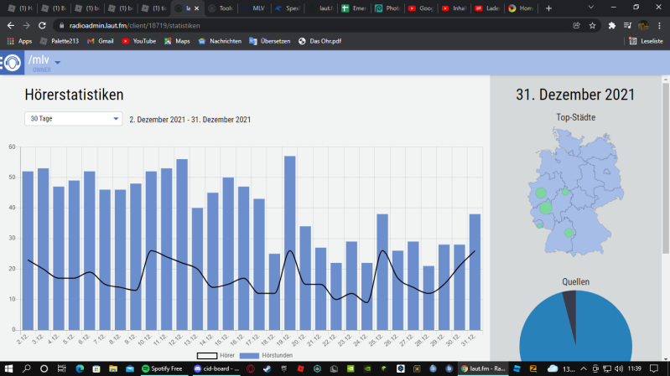Open the YouTube bookmark
The image size is (670, 376).
pyautogui.click(x=139, y=41)
